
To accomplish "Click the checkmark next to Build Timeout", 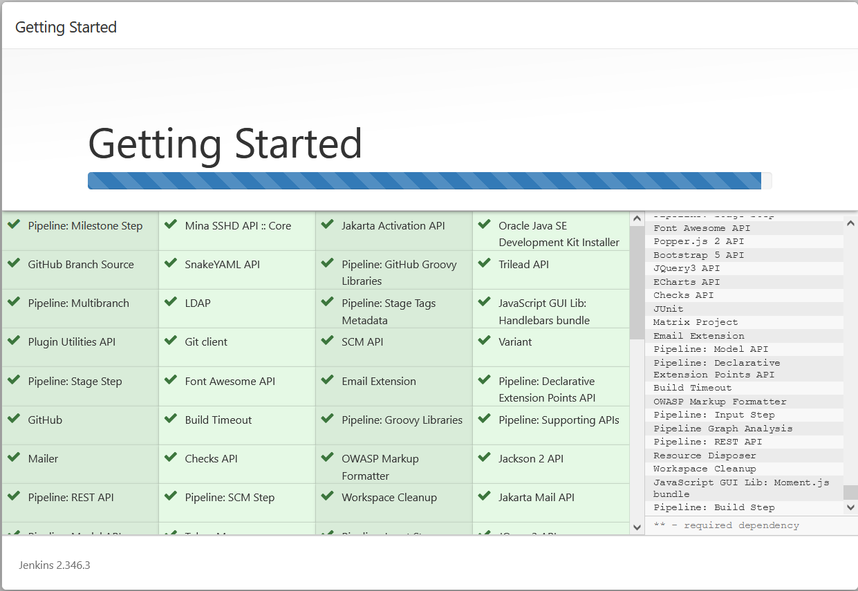I will coord(171,418).
